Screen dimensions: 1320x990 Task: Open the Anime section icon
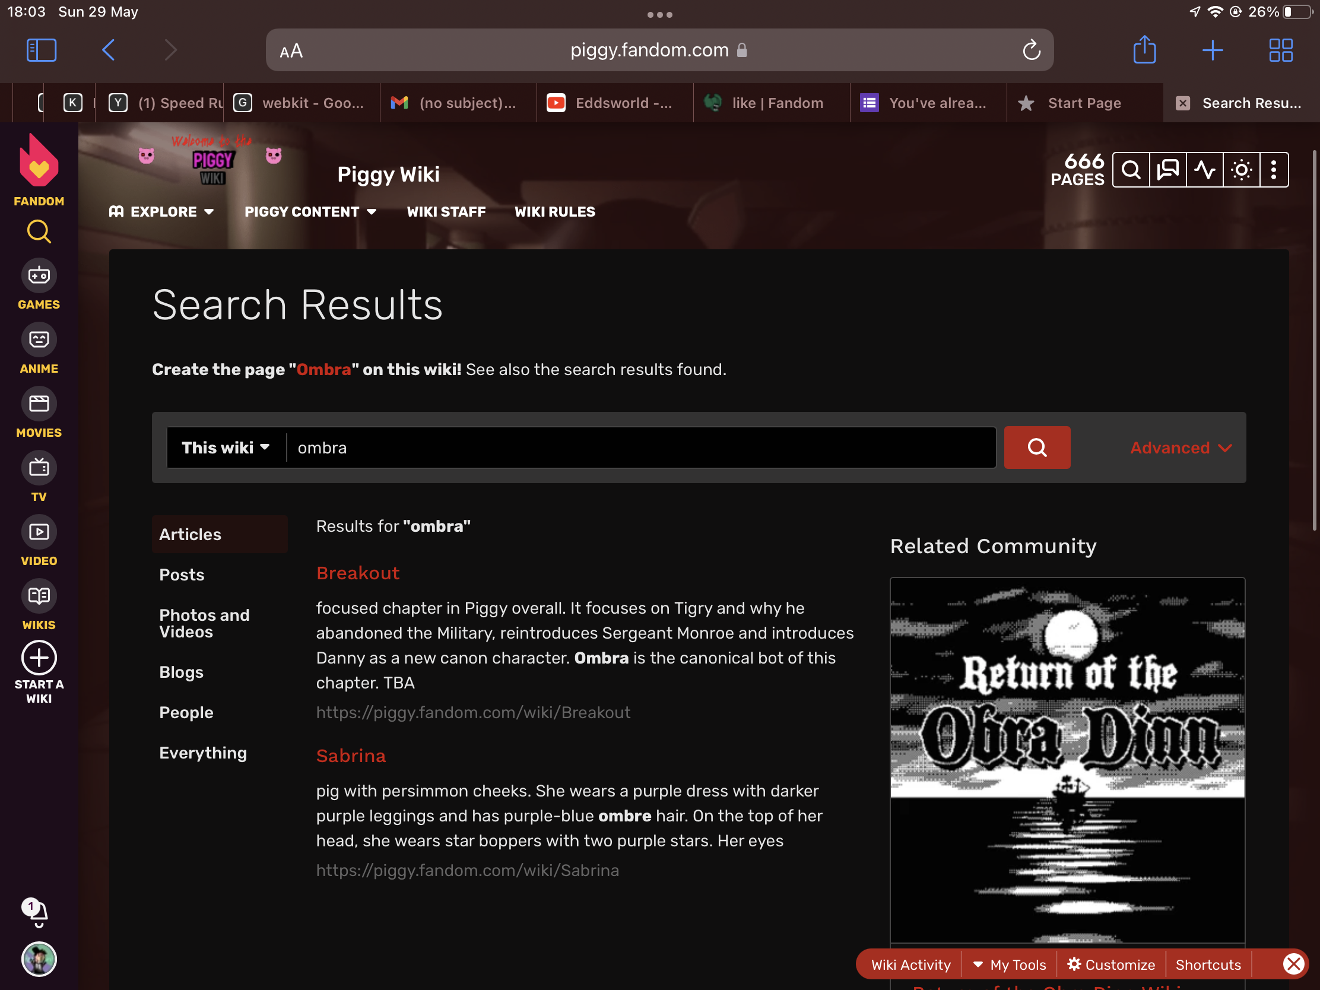point(39,339)
